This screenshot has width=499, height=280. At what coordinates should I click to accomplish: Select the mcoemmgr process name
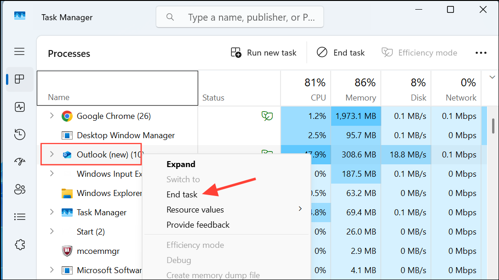(x=98, y=251)
